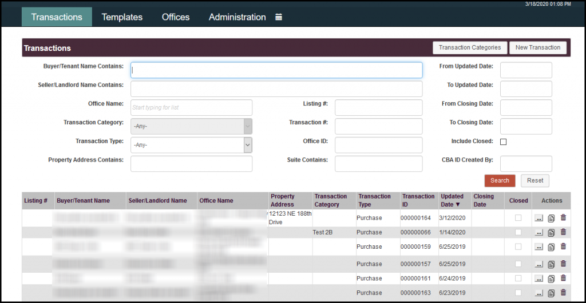Screen dimensions: 586x303
Task: Delete transaction 000000157
Action: pos(563,264)
